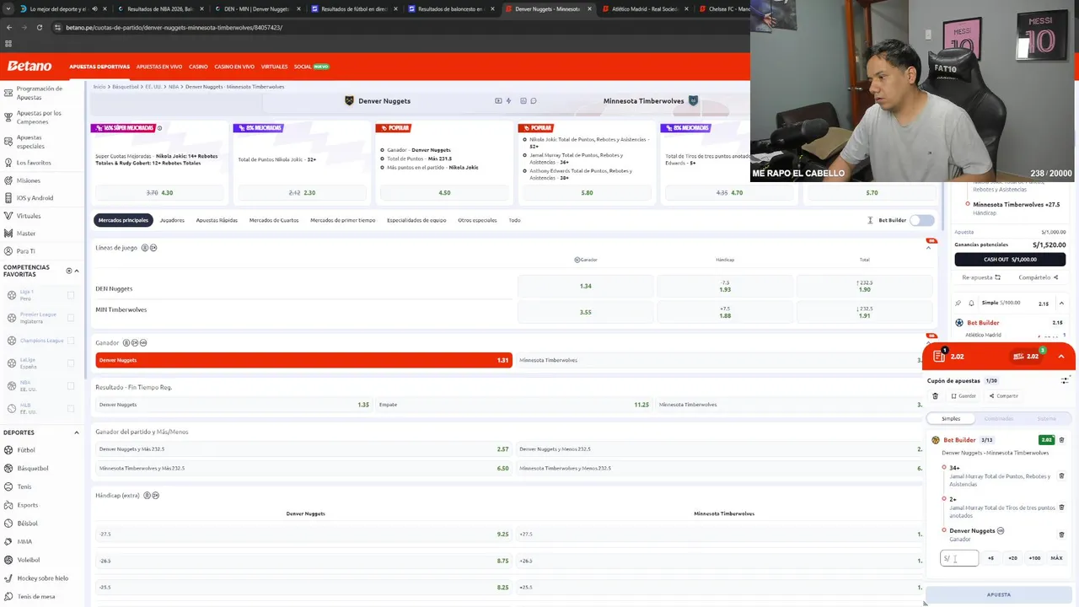Screen dimensions: 1079x607
Task: Open Para Ti profile icon
Action: pyautogui.click(x=8, y=251)
